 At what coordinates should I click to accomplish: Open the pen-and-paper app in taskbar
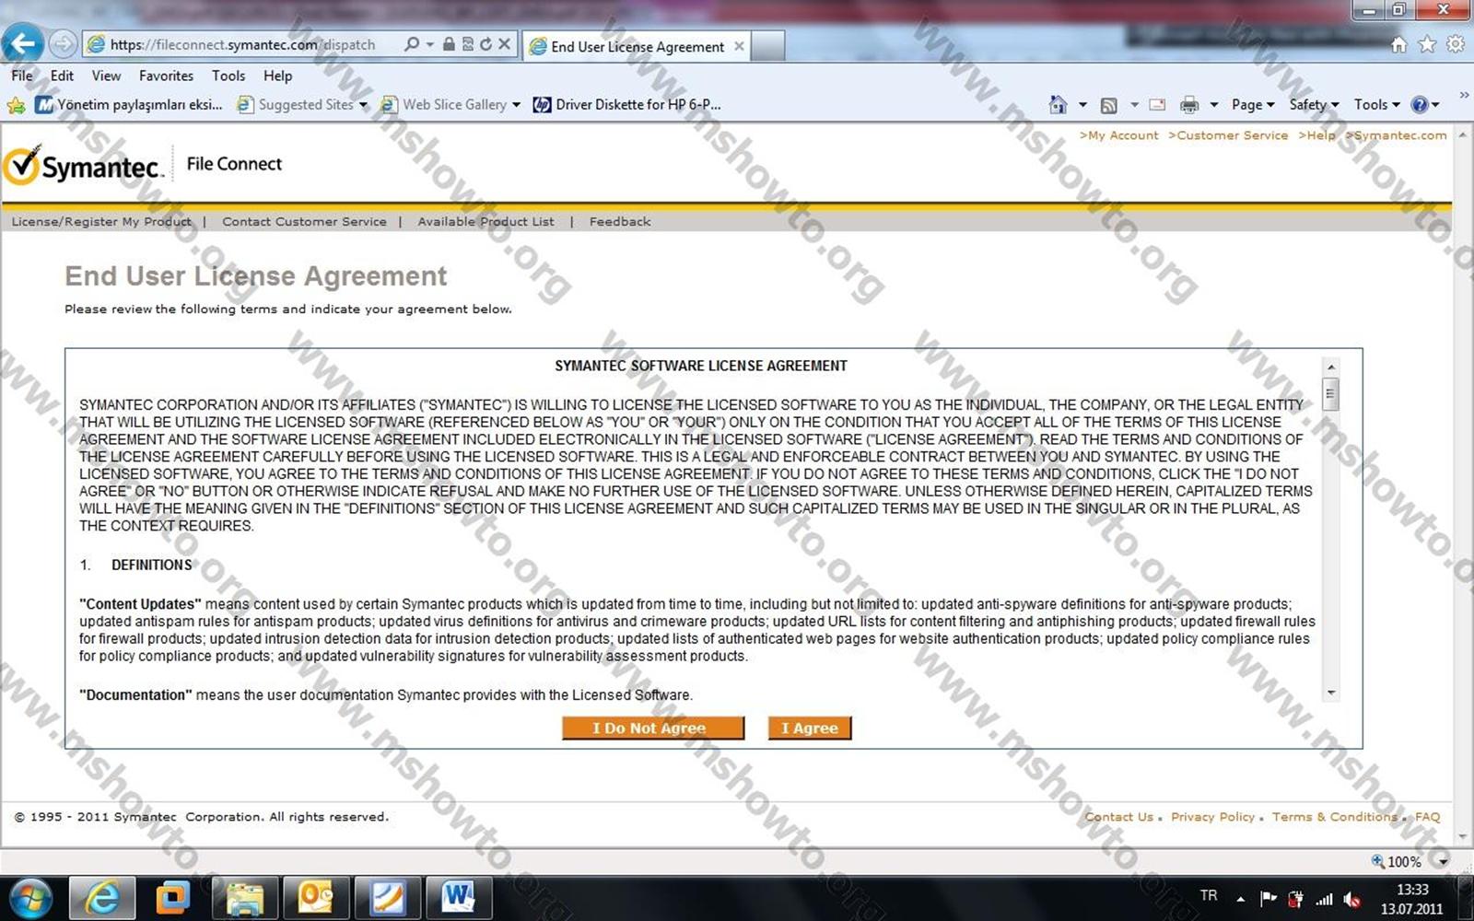[x=387, y=897]
